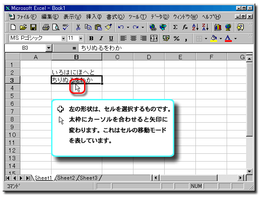Select cell B2 containing いろはにほへと
Screen dimensions: 260x197
click(77, 72)
